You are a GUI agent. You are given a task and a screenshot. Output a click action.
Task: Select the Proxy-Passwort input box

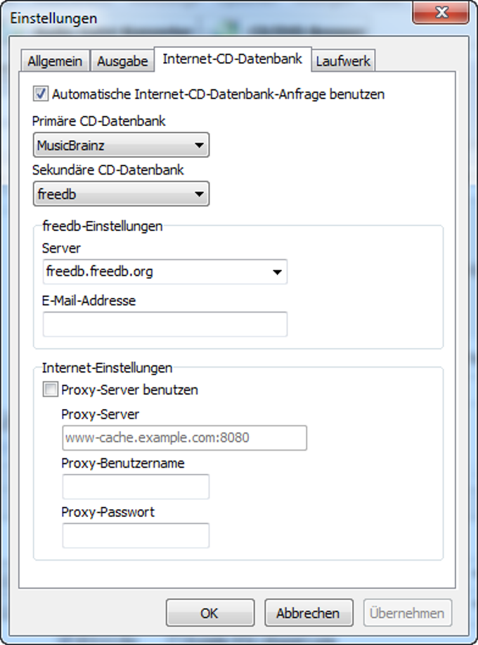point(136,536)
